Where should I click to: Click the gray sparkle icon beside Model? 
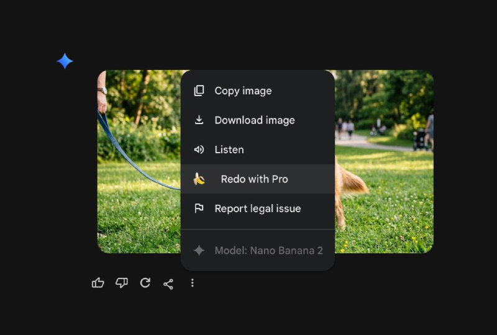(x=199, y=251)
